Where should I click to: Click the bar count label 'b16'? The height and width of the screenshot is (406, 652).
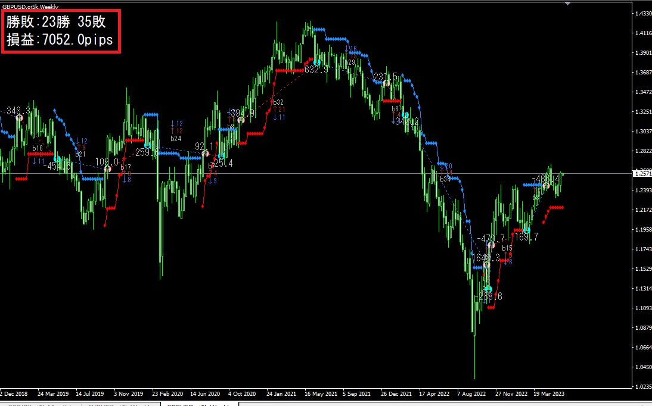pos(38,148)
